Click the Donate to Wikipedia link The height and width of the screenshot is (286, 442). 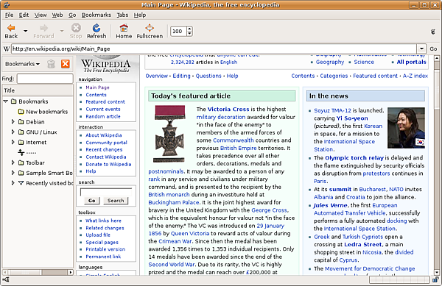click(108, 164)
